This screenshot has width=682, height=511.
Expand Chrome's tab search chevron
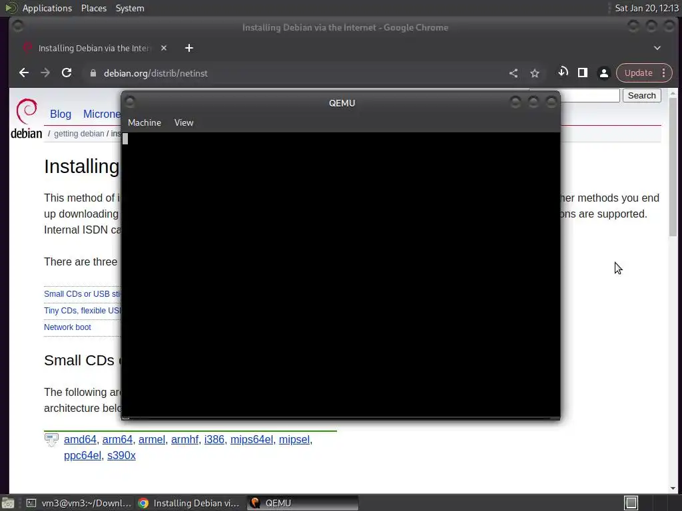pos(657,48)
